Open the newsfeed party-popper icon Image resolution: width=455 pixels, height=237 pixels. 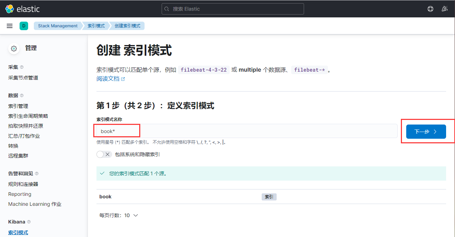pyautogui.click(x=444, y=9)
